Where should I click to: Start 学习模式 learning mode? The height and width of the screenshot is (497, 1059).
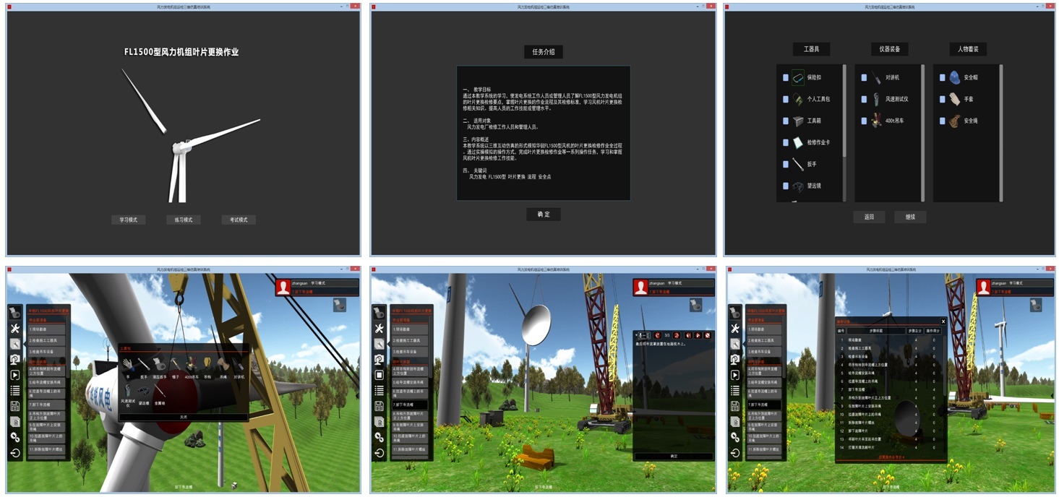click(128, 220)
